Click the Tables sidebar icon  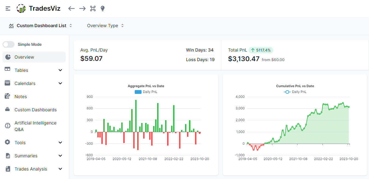click(x=7, y=69)
